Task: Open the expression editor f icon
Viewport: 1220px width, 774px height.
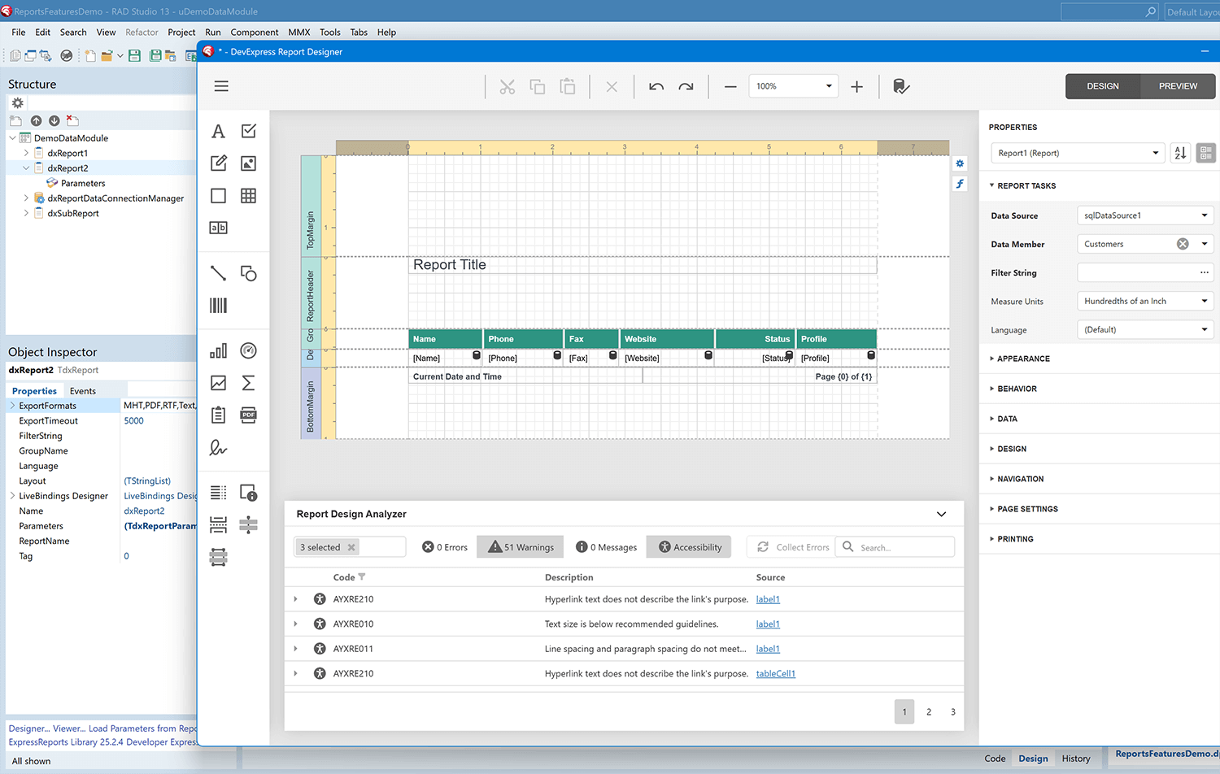Action: click(x=960, y=184)
